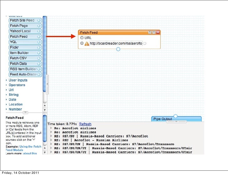Expand the Date category
This screenshot has height=176, width=228.
(12, 100)
